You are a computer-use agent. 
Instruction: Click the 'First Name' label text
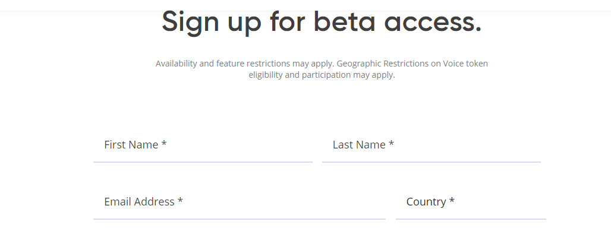131,144
